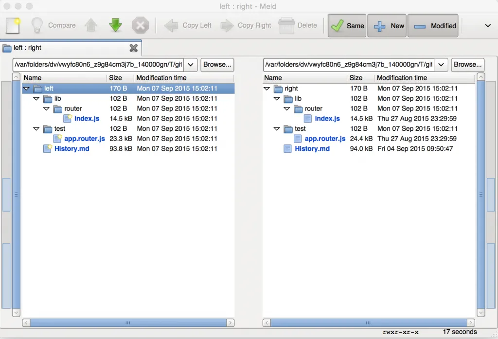Open the left folder path dropdown
The width and height of the screenshot is (498, 339).
tap(191, 65)
